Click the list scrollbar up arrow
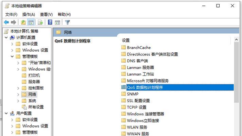The image size is (242, 136). tap(236, 39)
